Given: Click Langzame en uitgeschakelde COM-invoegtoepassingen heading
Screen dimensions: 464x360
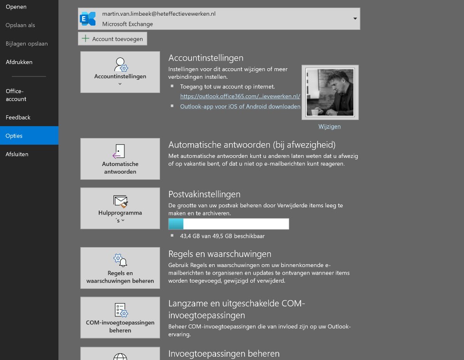Looking at the screenshot, I should point(237,309).
